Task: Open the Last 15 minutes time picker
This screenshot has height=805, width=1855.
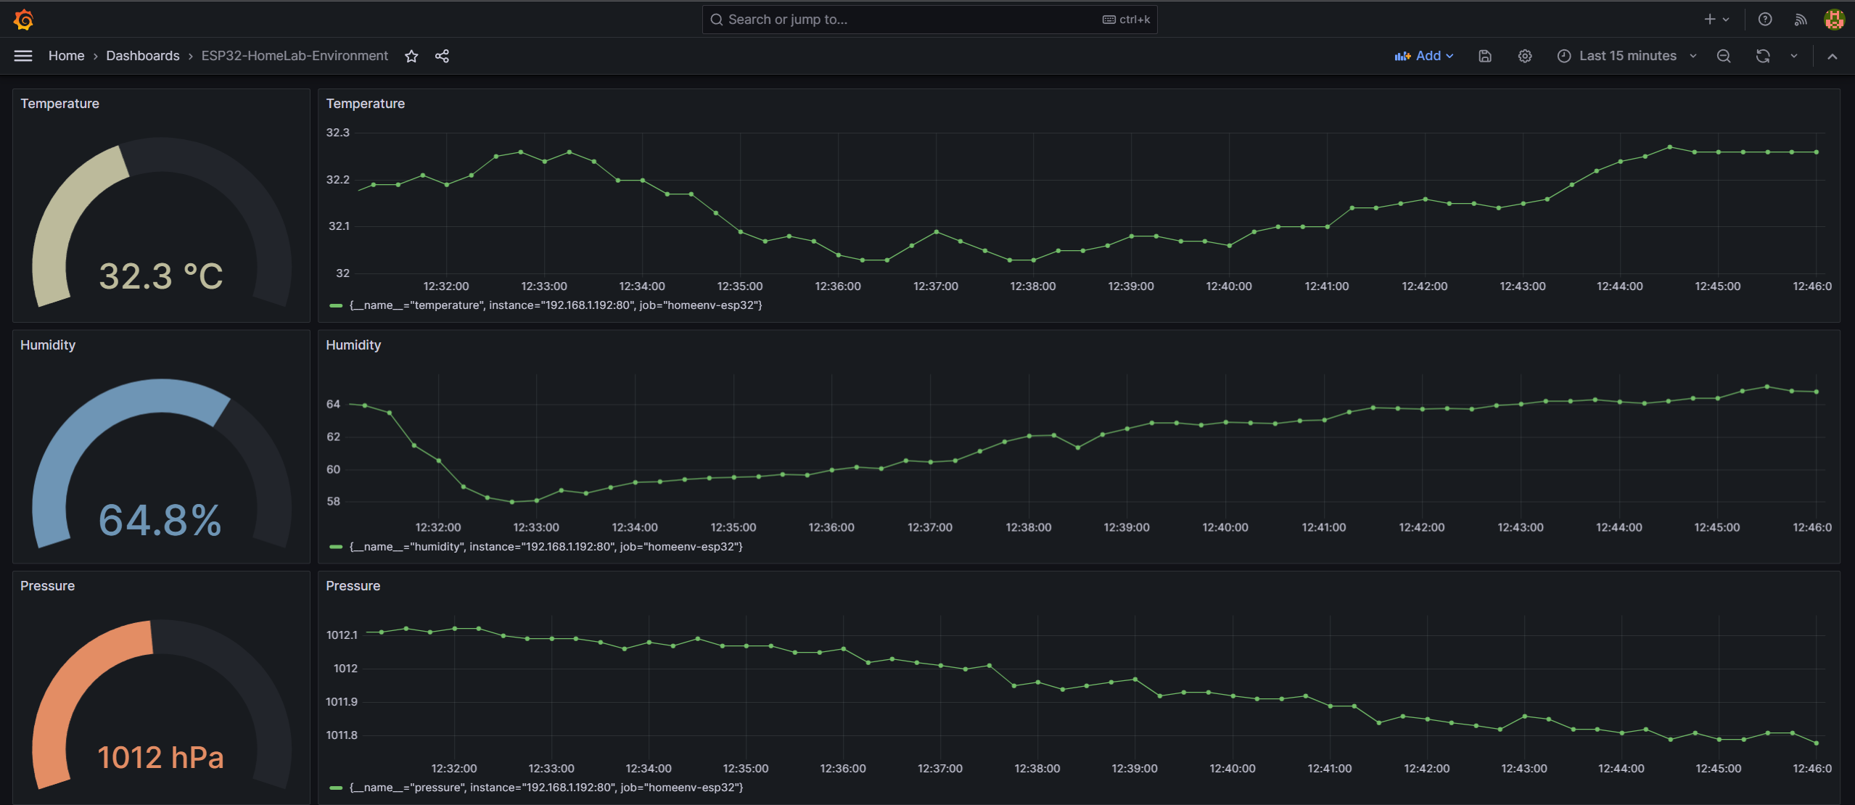Action: click(1627, 56)
